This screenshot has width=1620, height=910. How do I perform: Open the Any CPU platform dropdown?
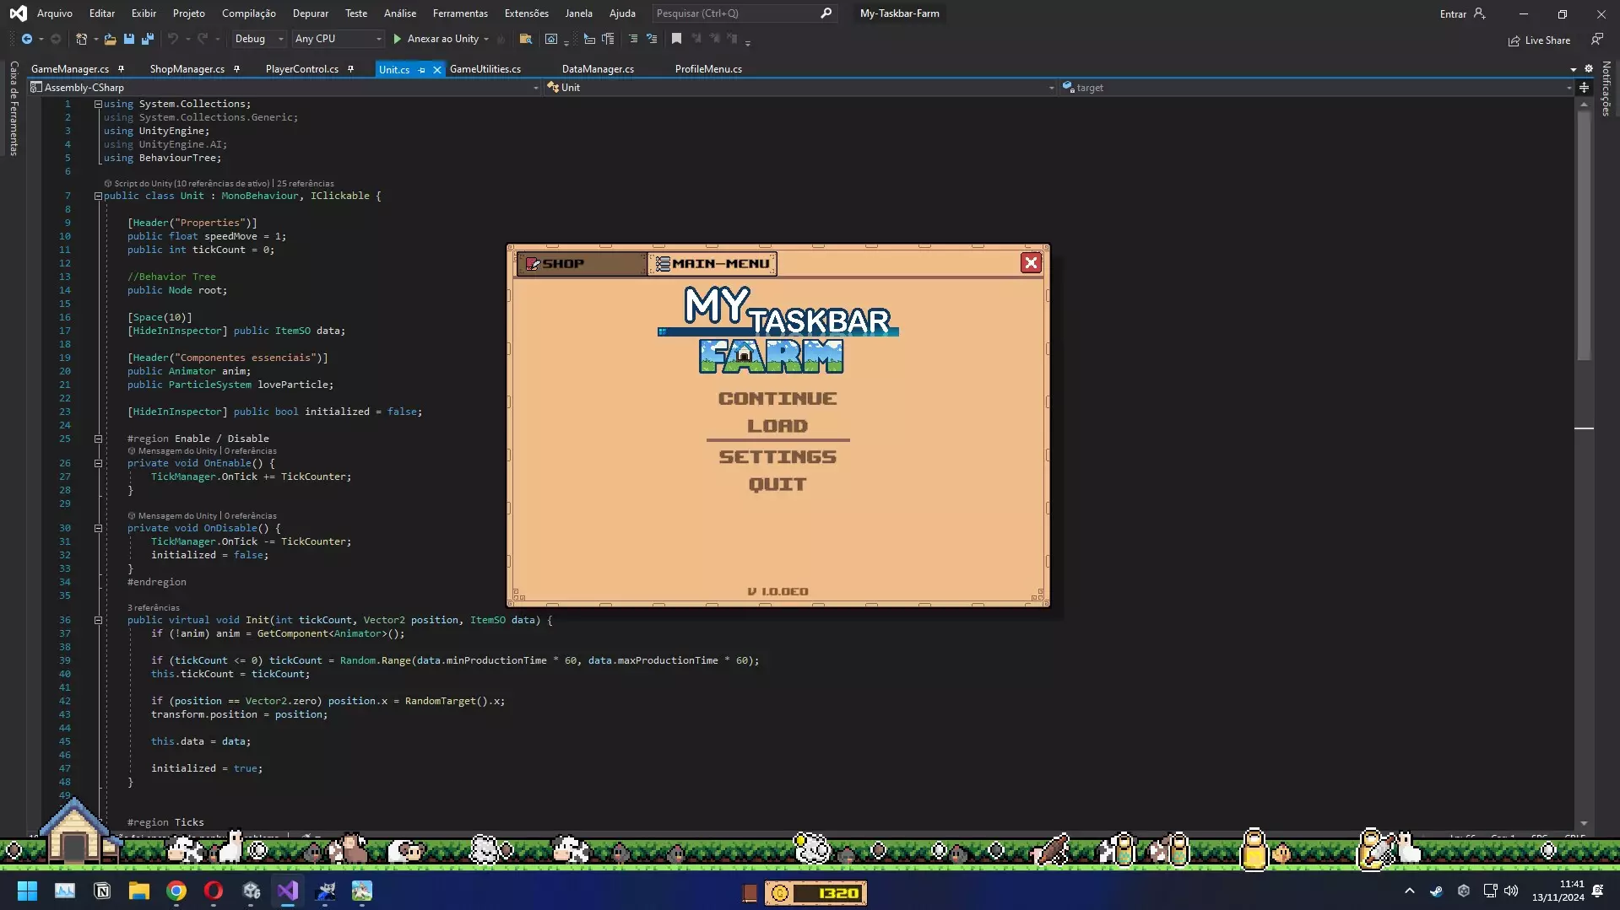pos(338,39)
